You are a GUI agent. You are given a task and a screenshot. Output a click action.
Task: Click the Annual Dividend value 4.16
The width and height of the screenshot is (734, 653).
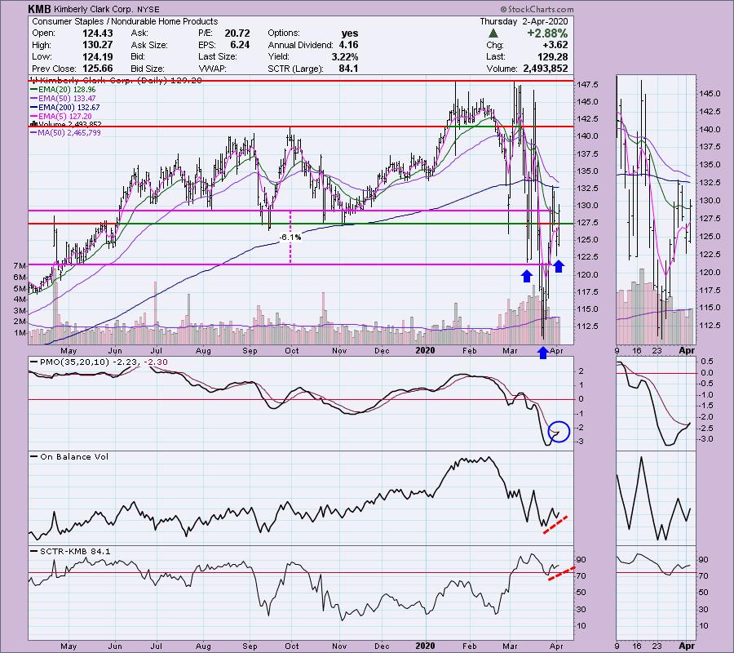coord(348,45)
